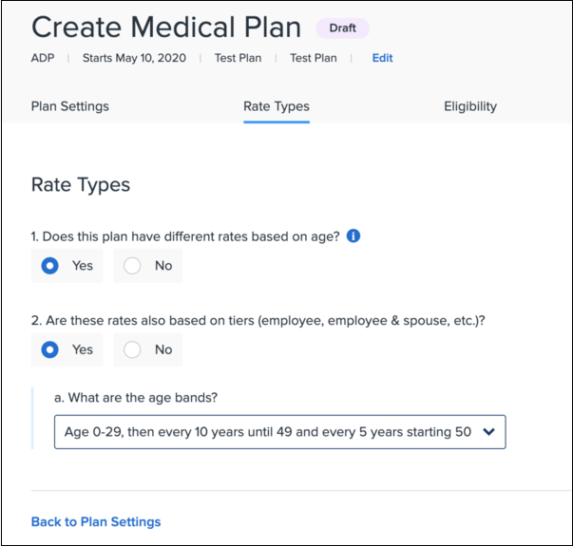The image size is (573, 546).
Task: Go to the Eligibility tab
Action: point(470,106)
